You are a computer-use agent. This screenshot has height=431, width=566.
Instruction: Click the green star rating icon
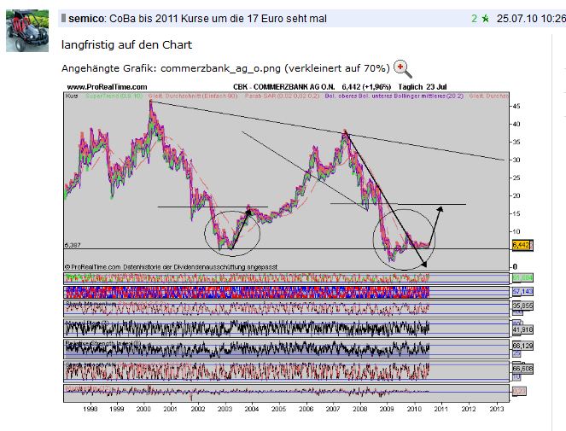(485, 19)
